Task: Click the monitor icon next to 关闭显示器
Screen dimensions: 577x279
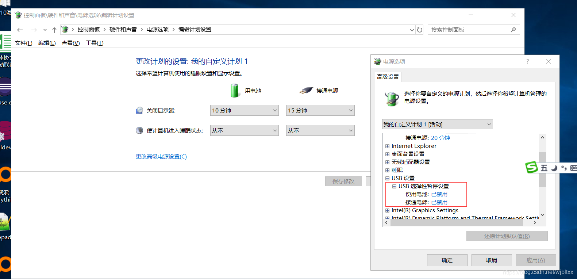Action: pos(139,110)
